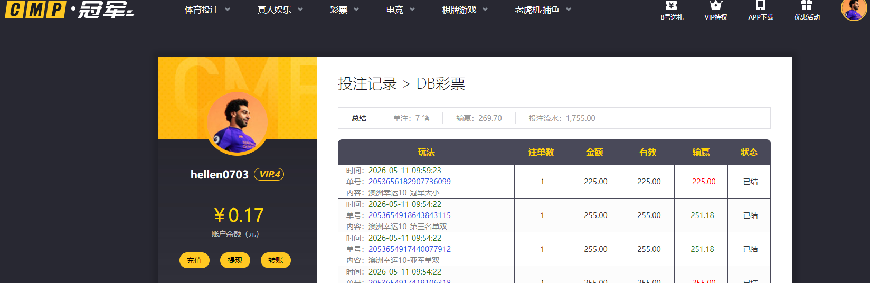The width and height of the screenshot is (870, 283).
Task: Click the 有效 column header
Action: click(648, 152)
